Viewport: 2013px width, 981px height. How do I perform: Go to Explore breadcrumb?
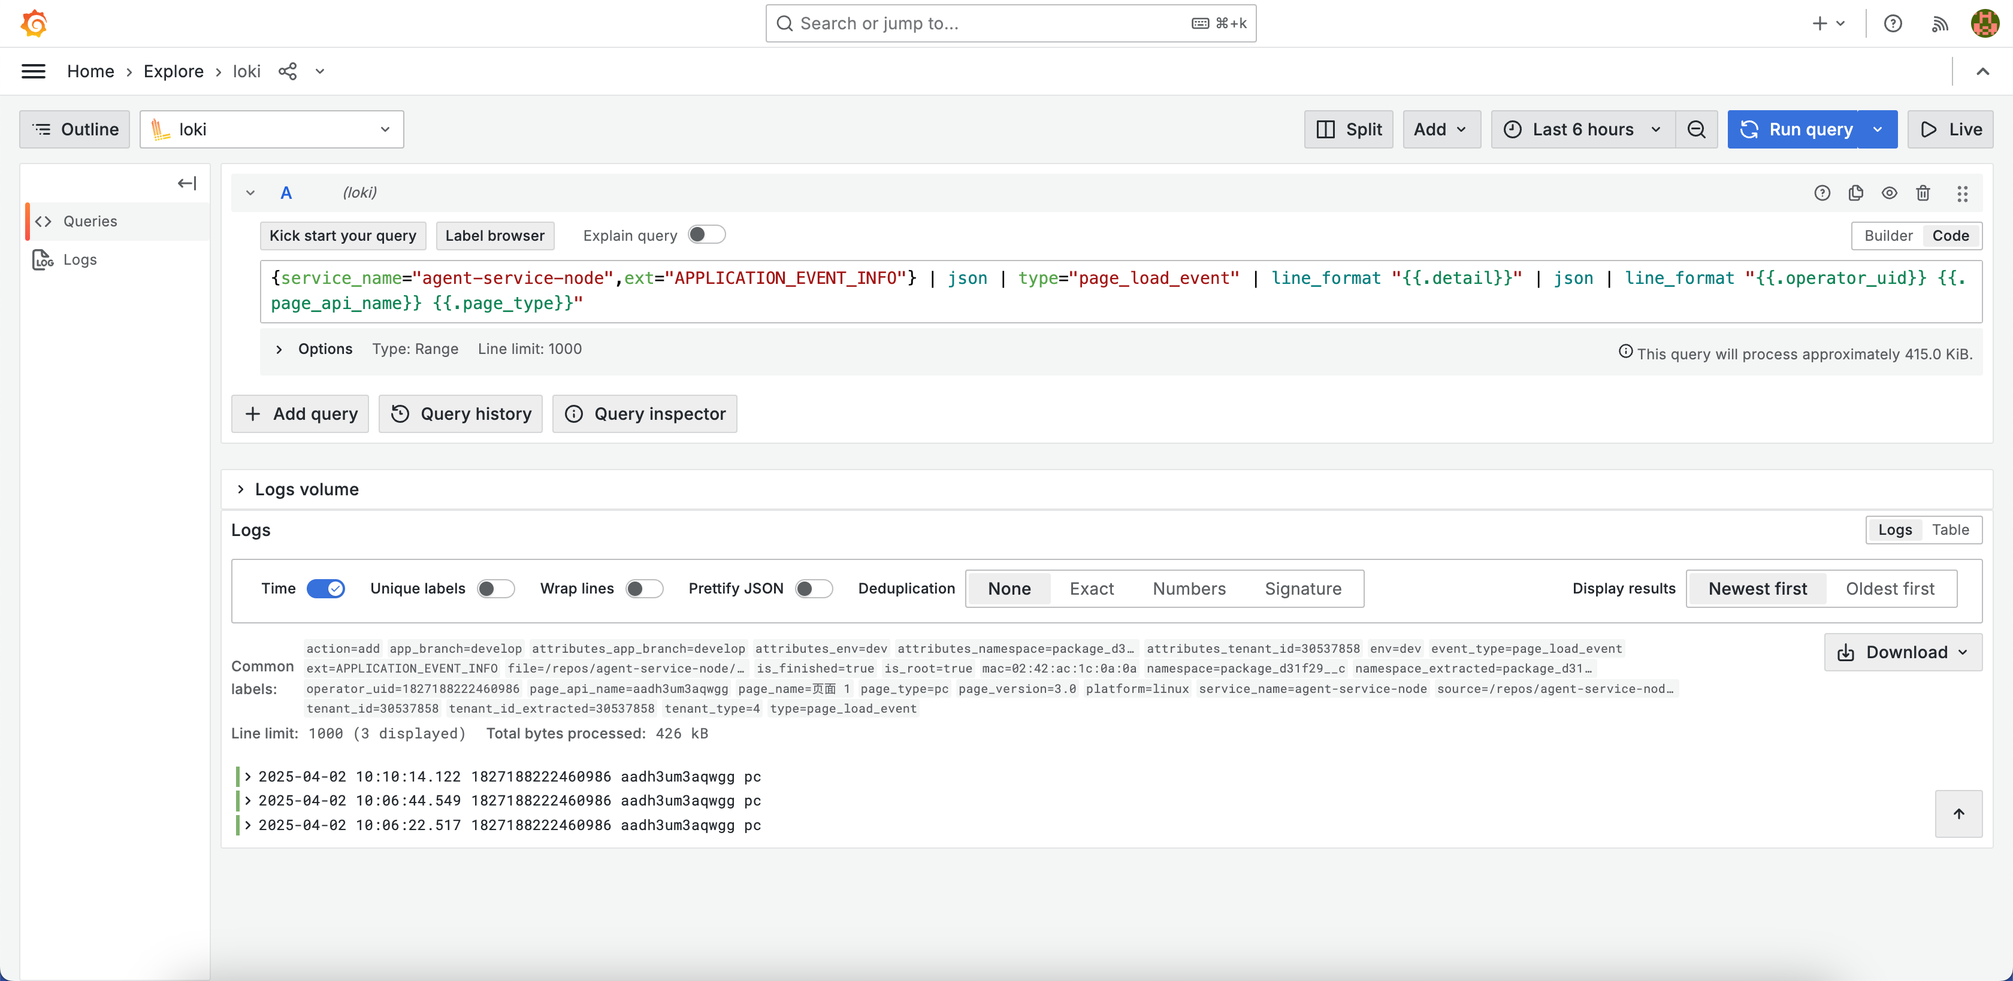[x=174, y=71]
